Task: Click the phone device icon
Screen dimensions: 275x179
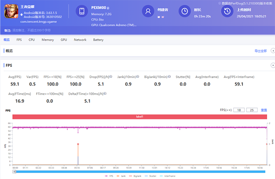Action: click(82, 11)
